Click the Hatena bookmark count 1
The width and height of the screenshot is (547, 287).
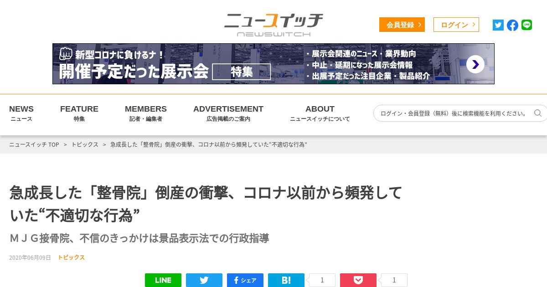tap(322, 280)
